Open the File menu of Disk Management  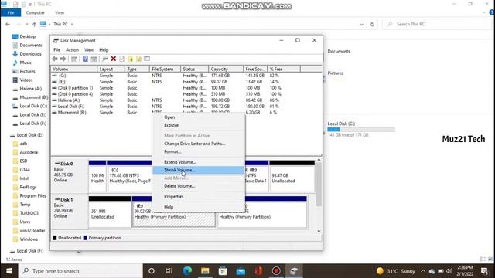pyautogui.click(x=56, y=49)
